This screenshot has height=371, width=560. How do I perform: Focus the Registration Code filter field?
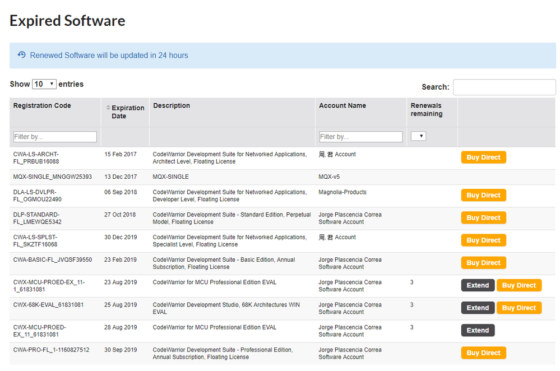[55, 137]
